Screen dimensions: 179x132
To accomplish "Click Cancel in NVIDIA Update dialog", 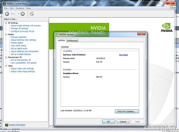I will (123, 122).
